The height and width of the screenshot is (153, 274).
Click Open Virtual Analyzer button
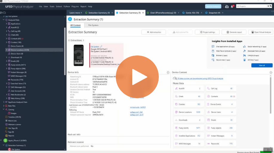click(x=261, y=32)
